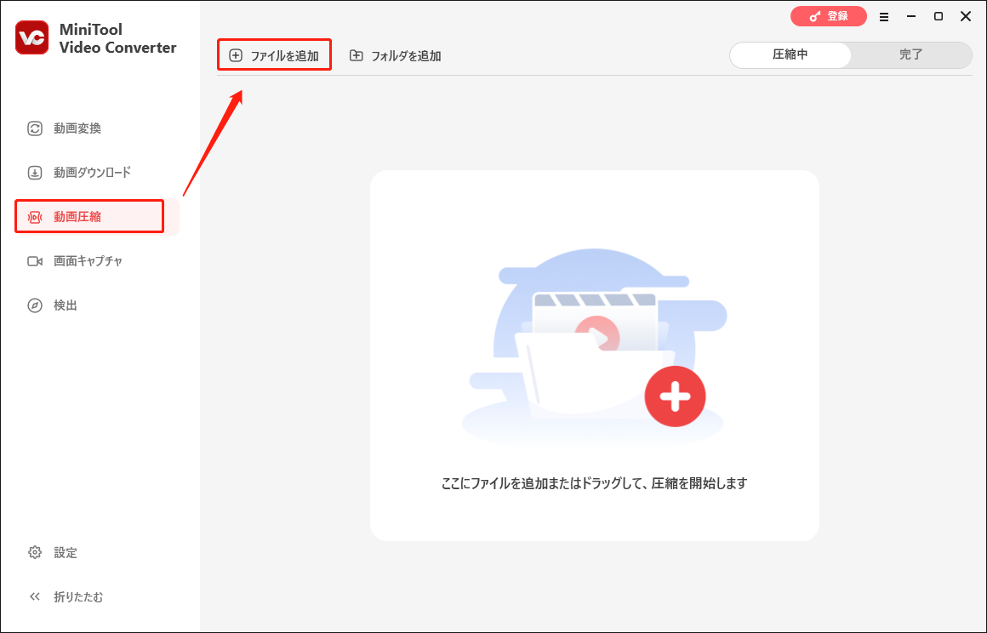987x633 pixels.
Task: Close the MiniTool Video Converter window
Action: coord(966,16)
